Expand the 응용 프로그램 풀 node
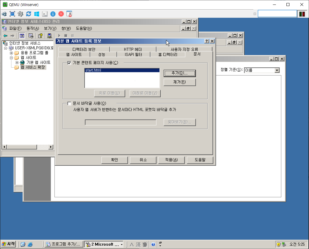Screen dimensions: 309x249 [11, 53]
